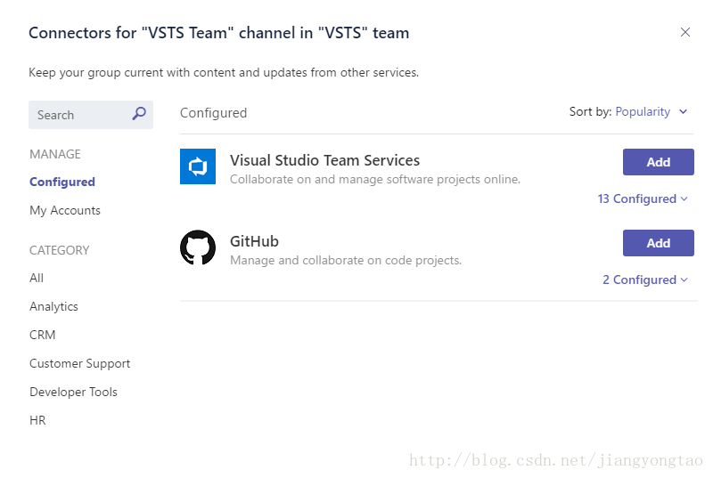713x478 pixels.
Task: Click the 'Collaborate on and manage software projects' description
Action: [375, 179]
